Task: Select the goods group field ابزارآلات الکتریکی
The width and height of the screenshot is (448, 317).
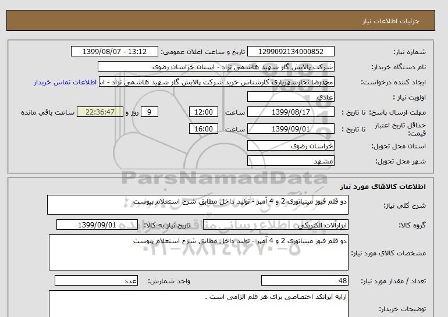Action: (x=291, y=225)
